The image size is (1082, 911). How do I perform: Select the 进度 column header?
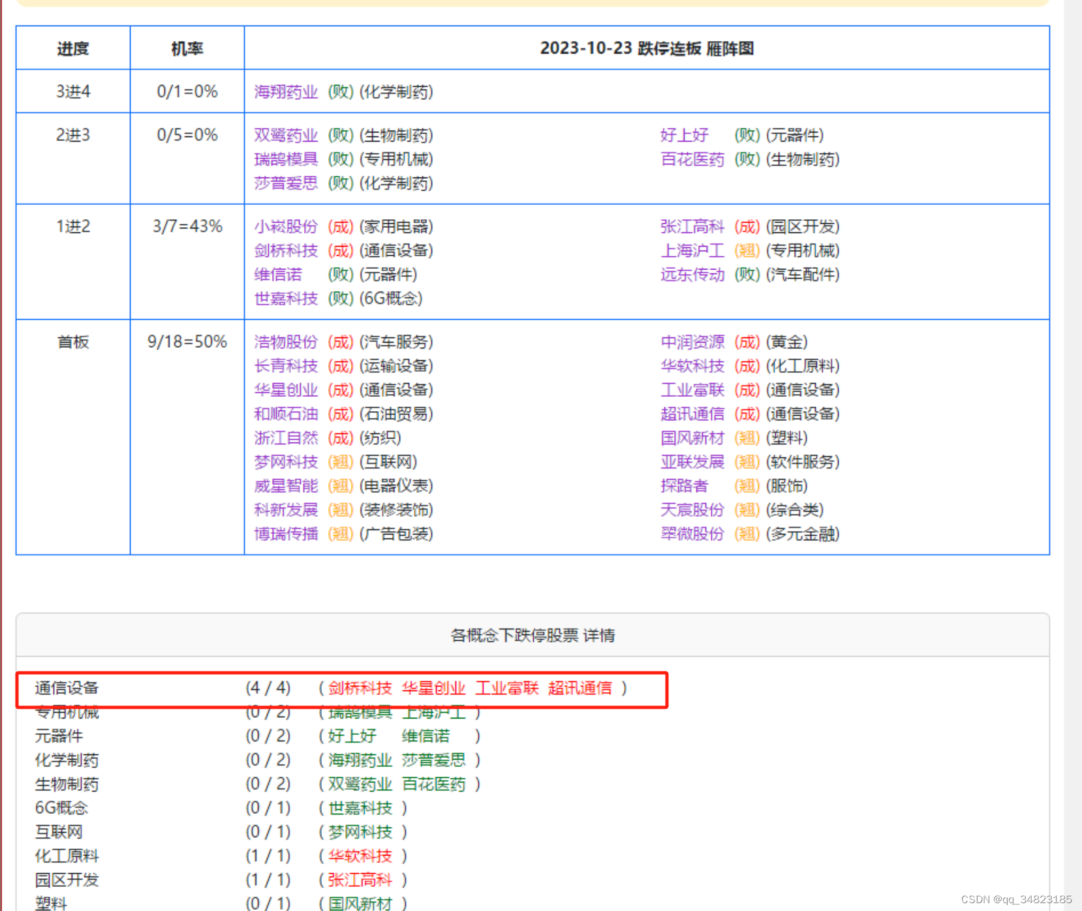(x=73, y=48)
